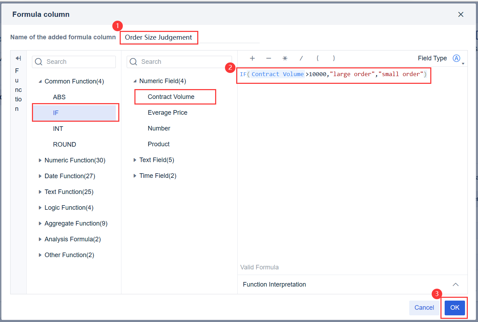This screenshot has width=478, height=322.
Task: Choose the Contract Volume field
Action: pos(171,97)
